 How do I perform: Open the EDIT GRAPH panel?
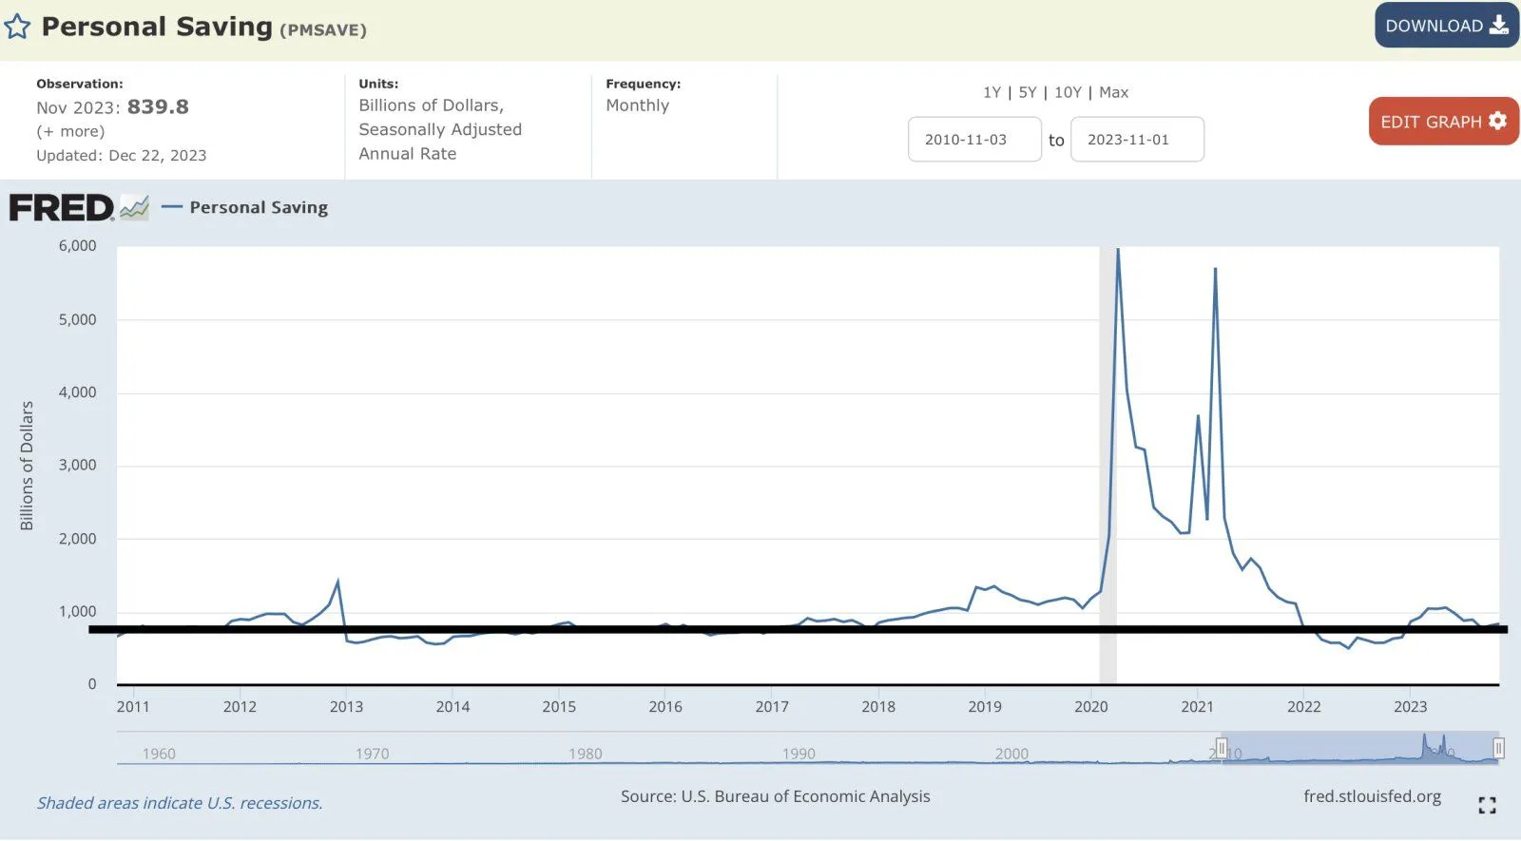1443,122
